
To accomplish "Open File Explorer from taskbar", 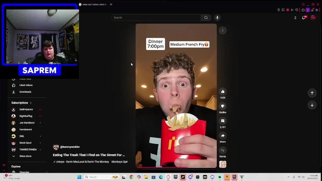I will 146,177.
